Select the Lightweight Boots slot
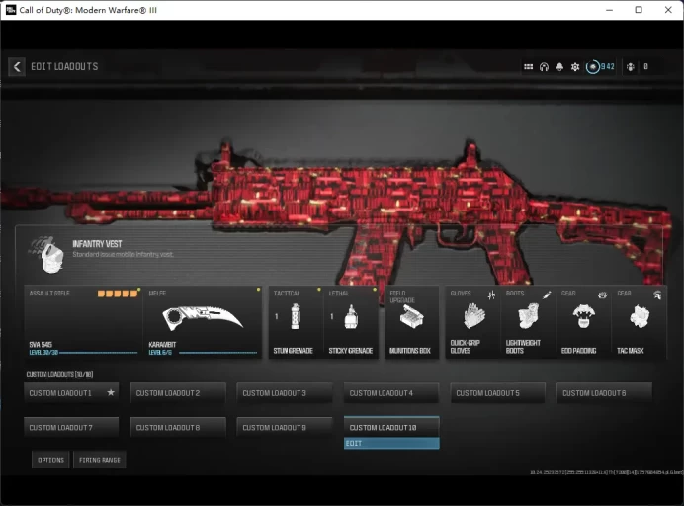Image resolution: width=684 pixels, height=506 pixels. 528,322
